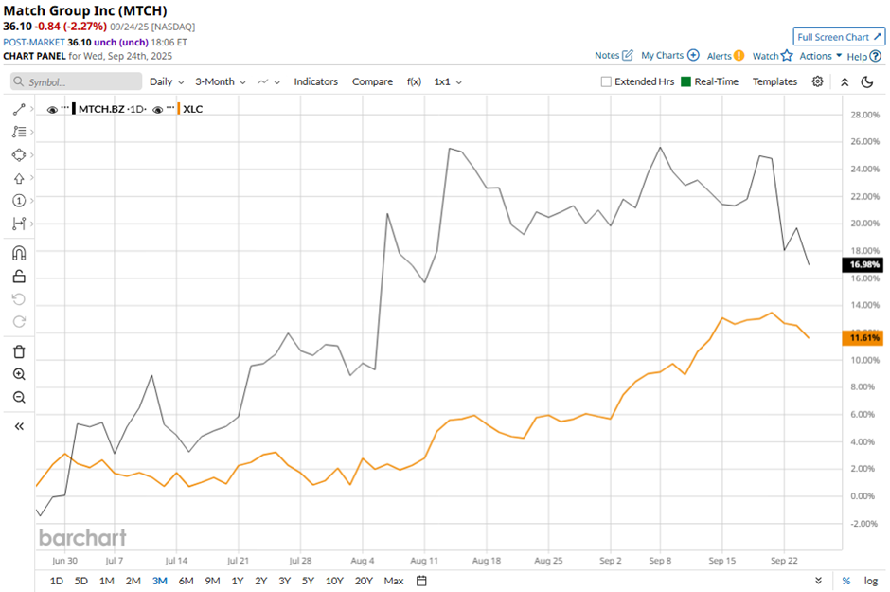The image size is (890, 592).
Task: Open XLC series options ellipsis
Action: [x=170, y=108]
